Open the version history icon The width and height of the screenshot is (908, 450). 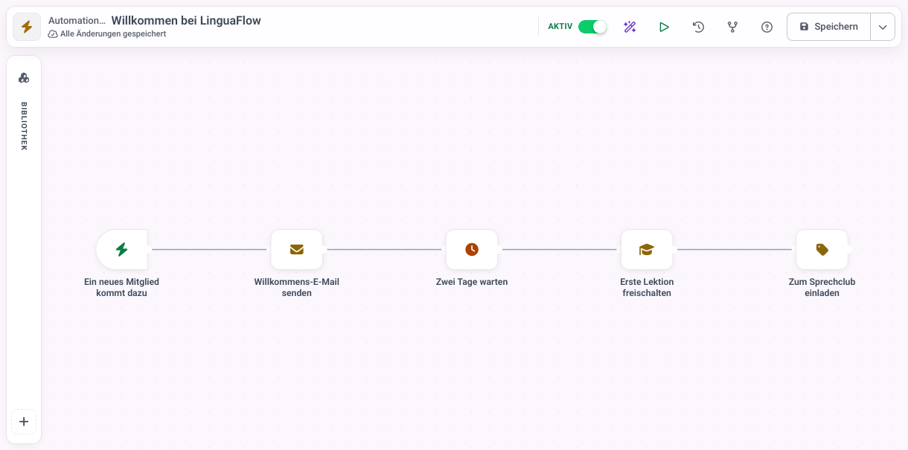(698, 27)
